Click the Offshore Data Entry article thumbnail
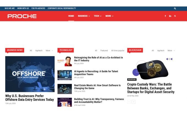 tap(30, 74)
